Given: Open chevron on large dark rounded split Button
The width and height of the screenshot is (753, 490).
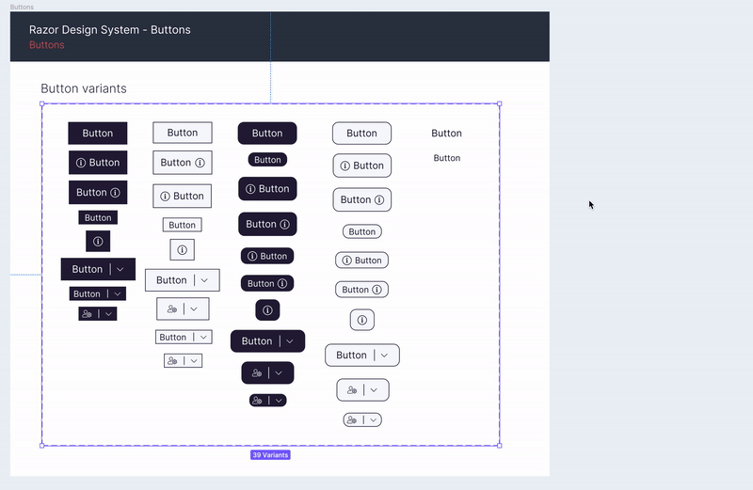Looking at the screenshot, I should 290,341.
